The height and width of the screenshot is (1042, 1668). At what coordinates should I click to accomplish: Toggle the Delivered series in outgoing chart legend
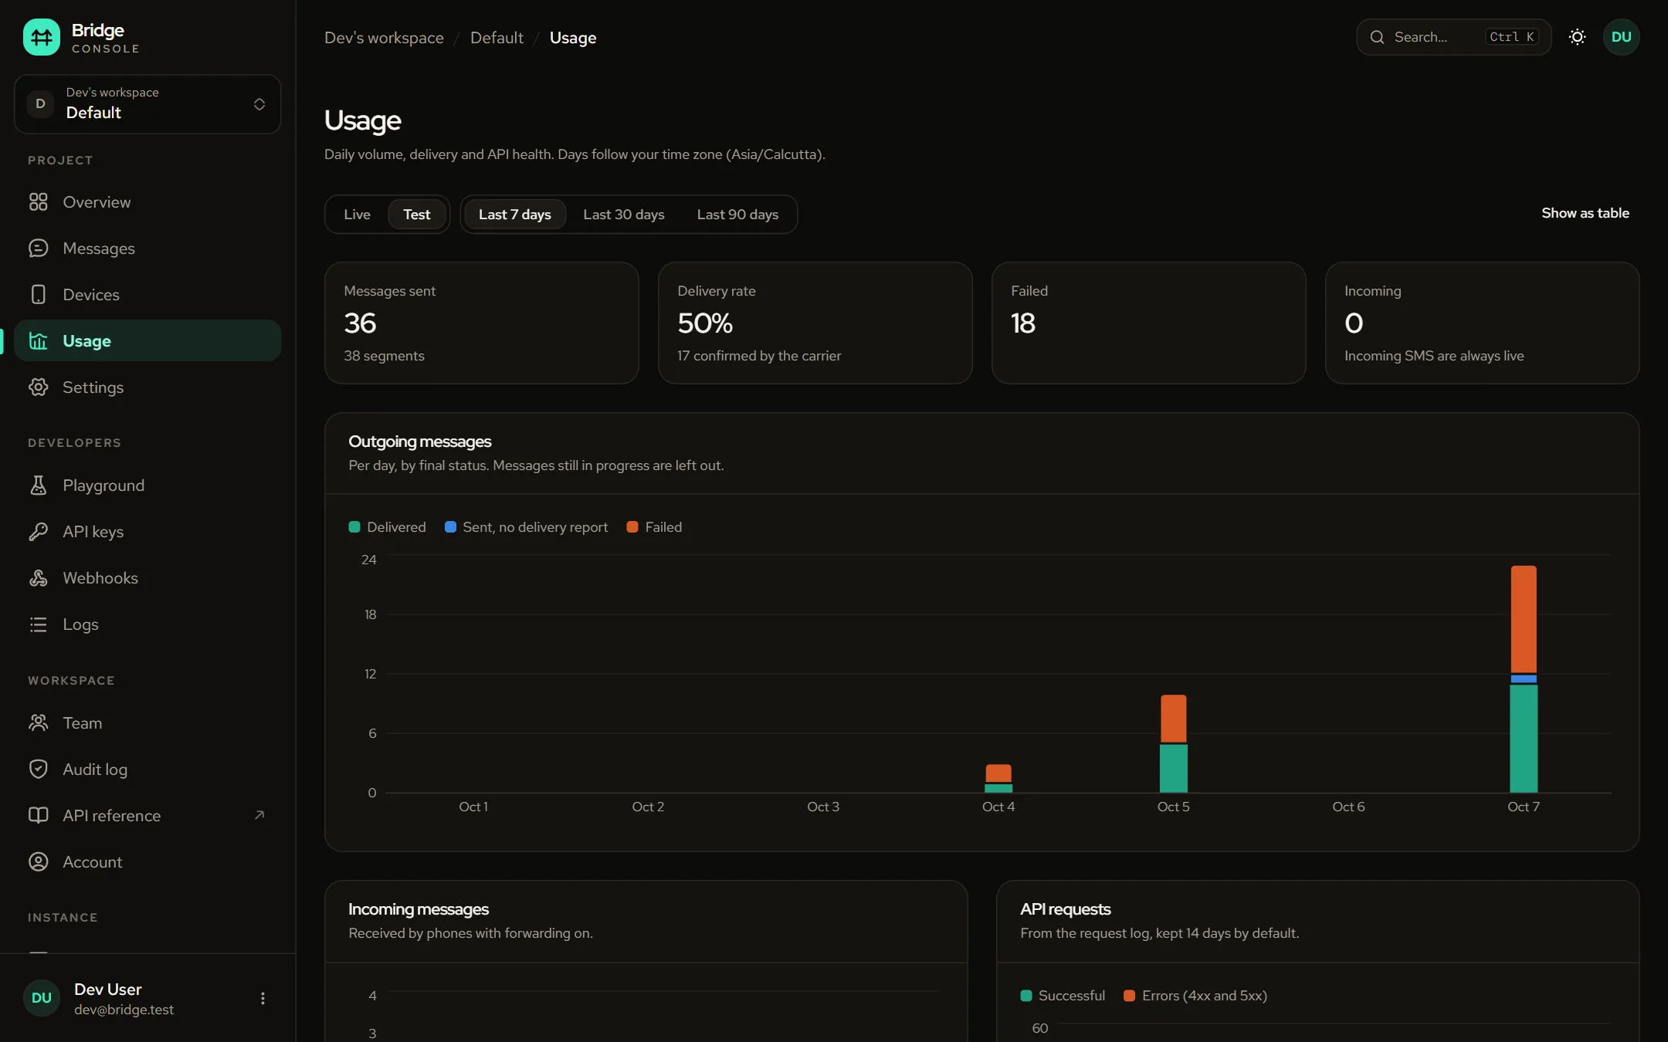tap(387, 527)
